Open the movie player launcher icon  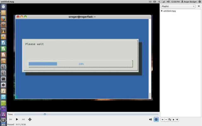3,120
